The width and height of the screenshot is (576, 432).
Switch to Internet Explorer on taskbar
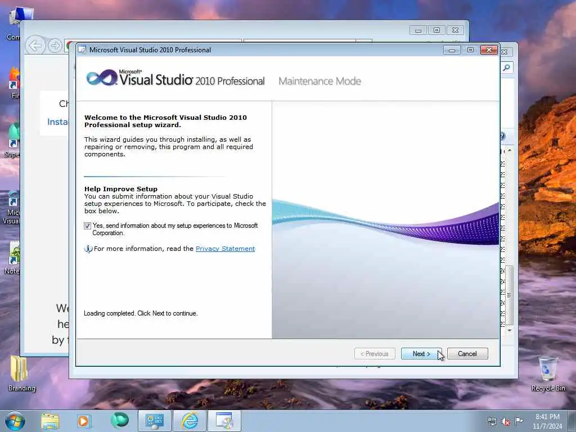[x=190, y=421]
